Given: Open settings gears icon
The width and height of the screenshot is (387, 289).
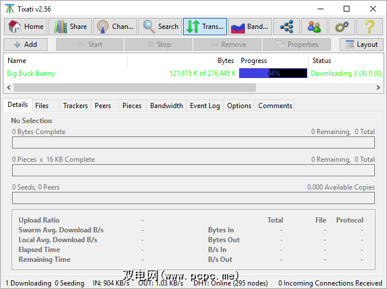Looking at the screenshot, I should coord(342,27).
